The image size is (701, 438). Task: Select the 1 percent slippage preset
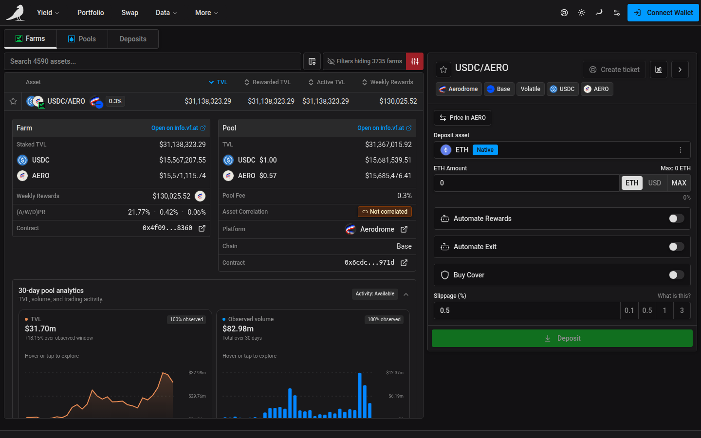pos(664,310)
